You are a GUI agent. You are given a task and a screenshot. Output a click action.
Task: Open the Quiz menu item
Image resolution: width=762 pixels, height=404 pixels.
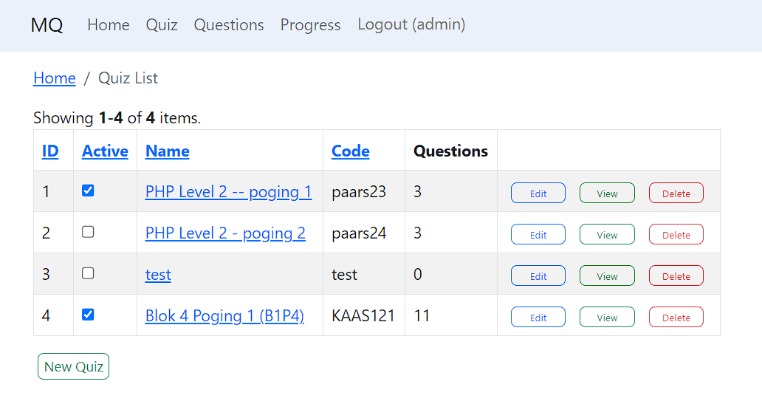coord(162,25)
